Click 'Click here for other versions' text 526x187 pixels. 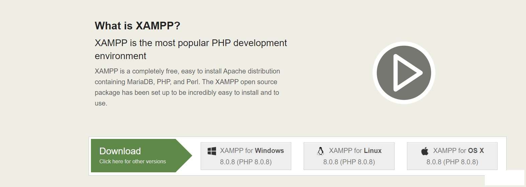coord(132,162)
